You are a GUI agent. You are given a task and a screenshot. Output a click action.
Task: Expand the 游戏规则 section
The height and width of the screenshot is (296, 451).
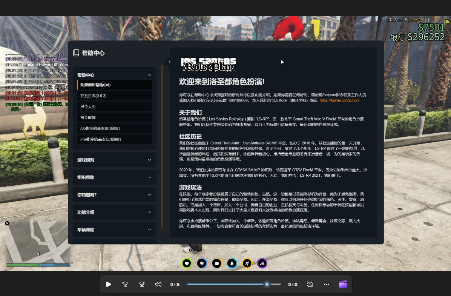click(x=115, y=160)
